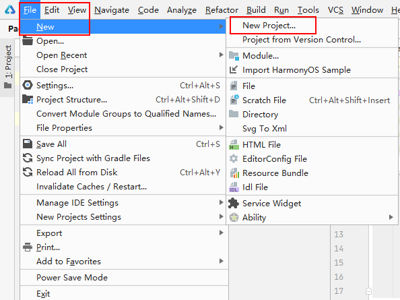Choose Project from Version Control...
400x300 pixels.
[x=302, y=40]
